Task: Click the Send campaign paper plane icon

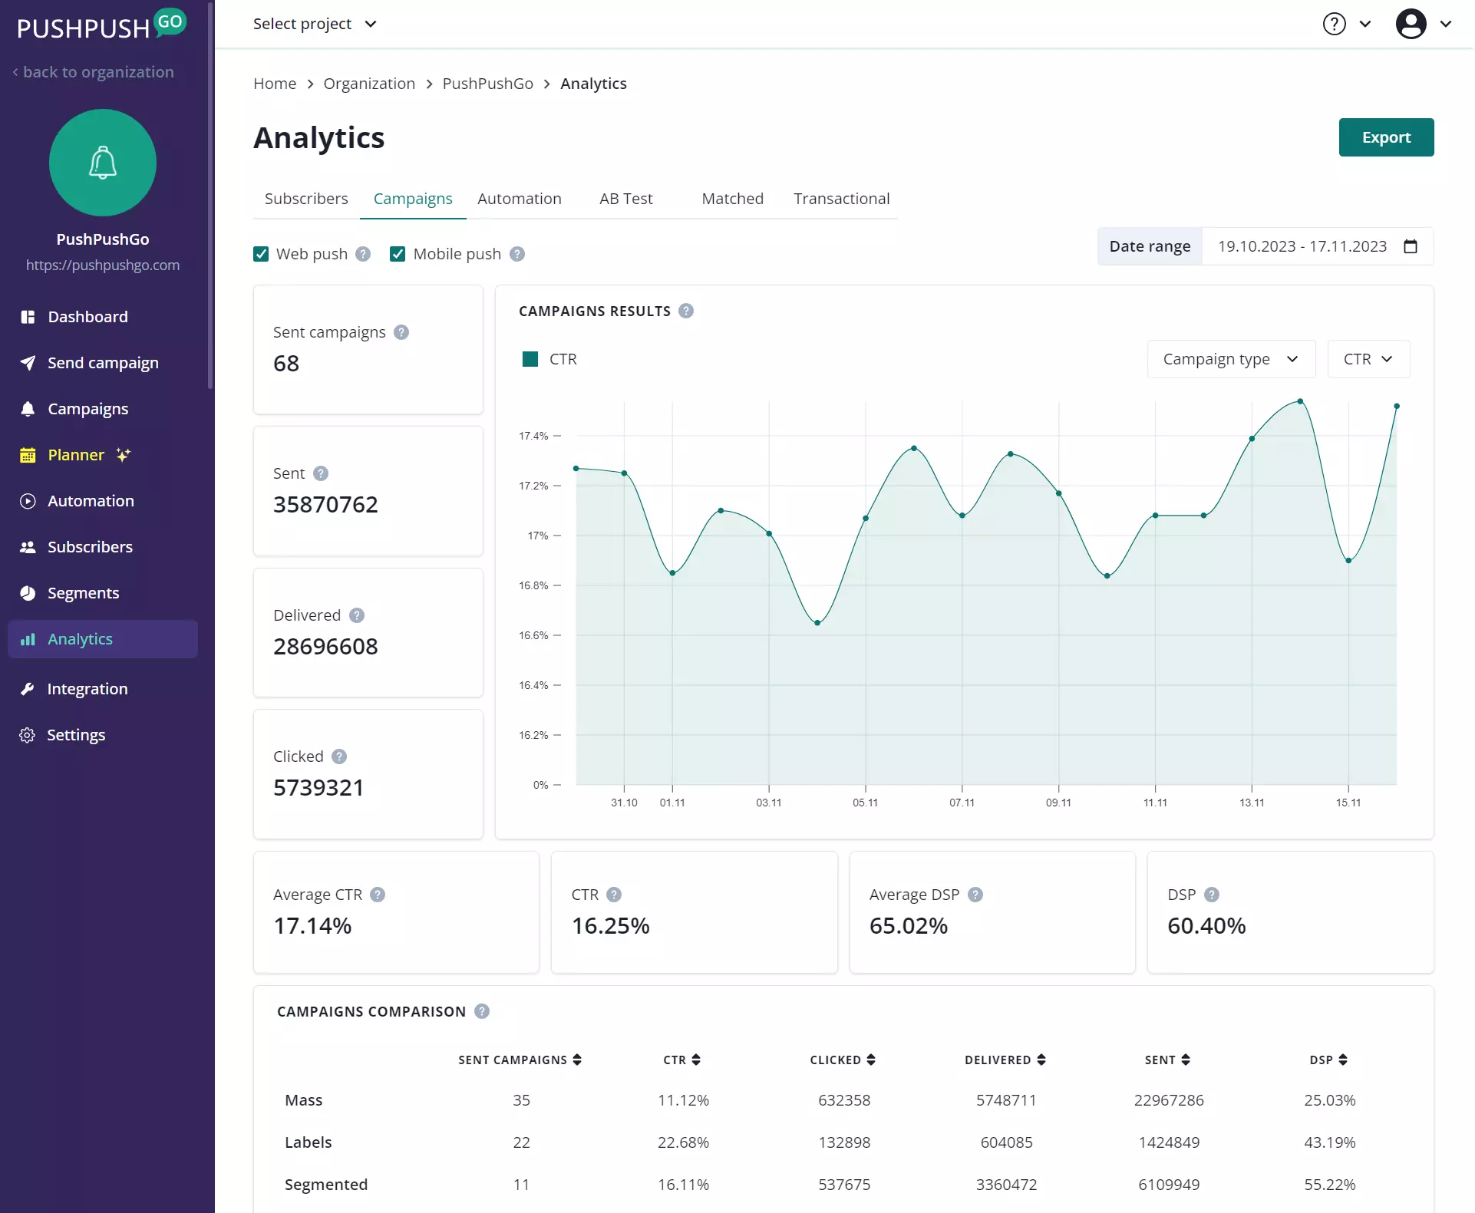Action: 28,363
